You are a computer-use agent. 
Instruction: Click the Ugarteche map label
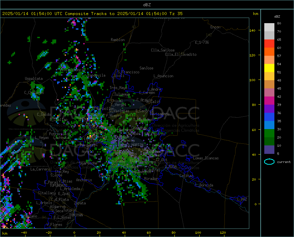click(88, 163)
